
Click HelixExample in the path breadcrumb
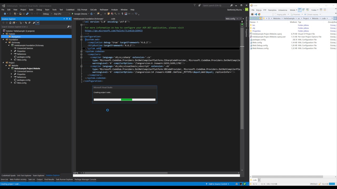coord(289,18)
